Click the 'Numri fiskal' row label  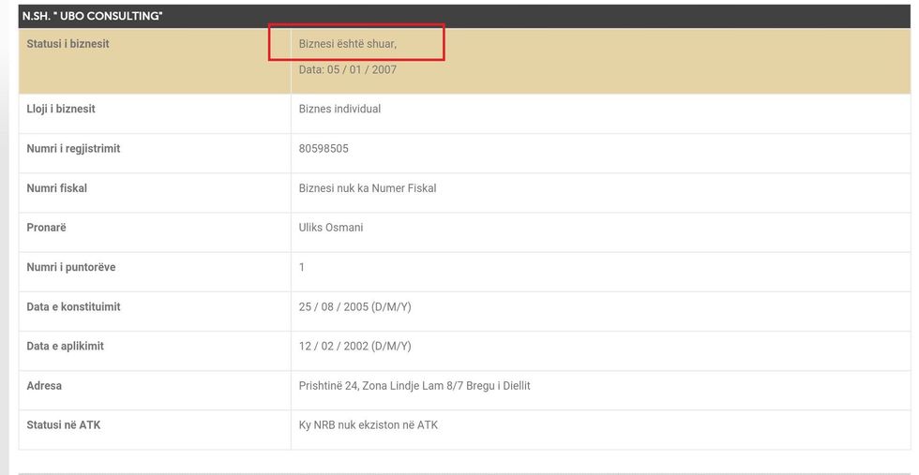[56, 188]
